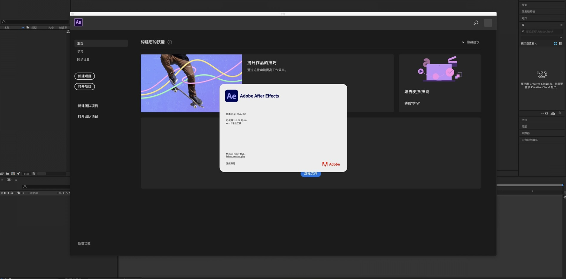
Task: Create a new folder in project panel
Action: [x=7, y=174]
